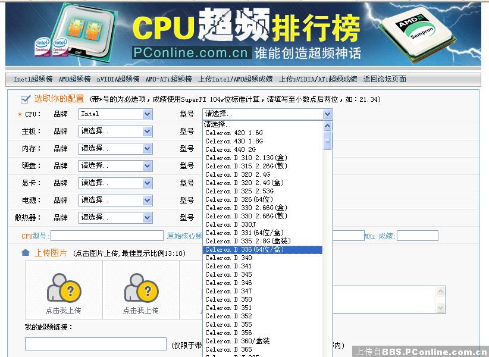Select Celeron D 325 2.53G option

tap(262, 191)
